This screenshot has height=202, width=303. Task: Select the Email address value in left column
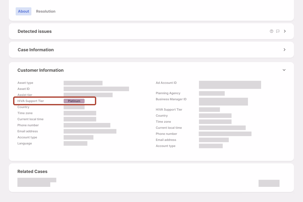(x=90, y=131)
